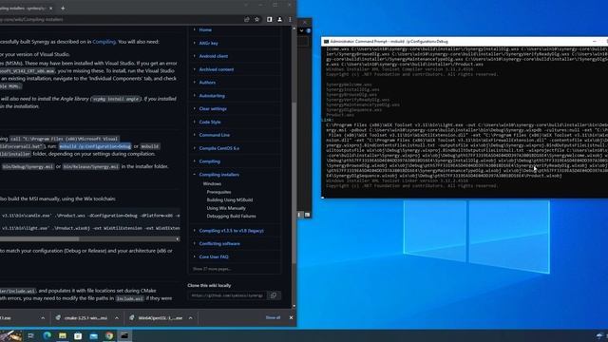The image size is (608, 342).
Task: Jump to Debugging Build Failures section
Action: (x=231, y=217)
